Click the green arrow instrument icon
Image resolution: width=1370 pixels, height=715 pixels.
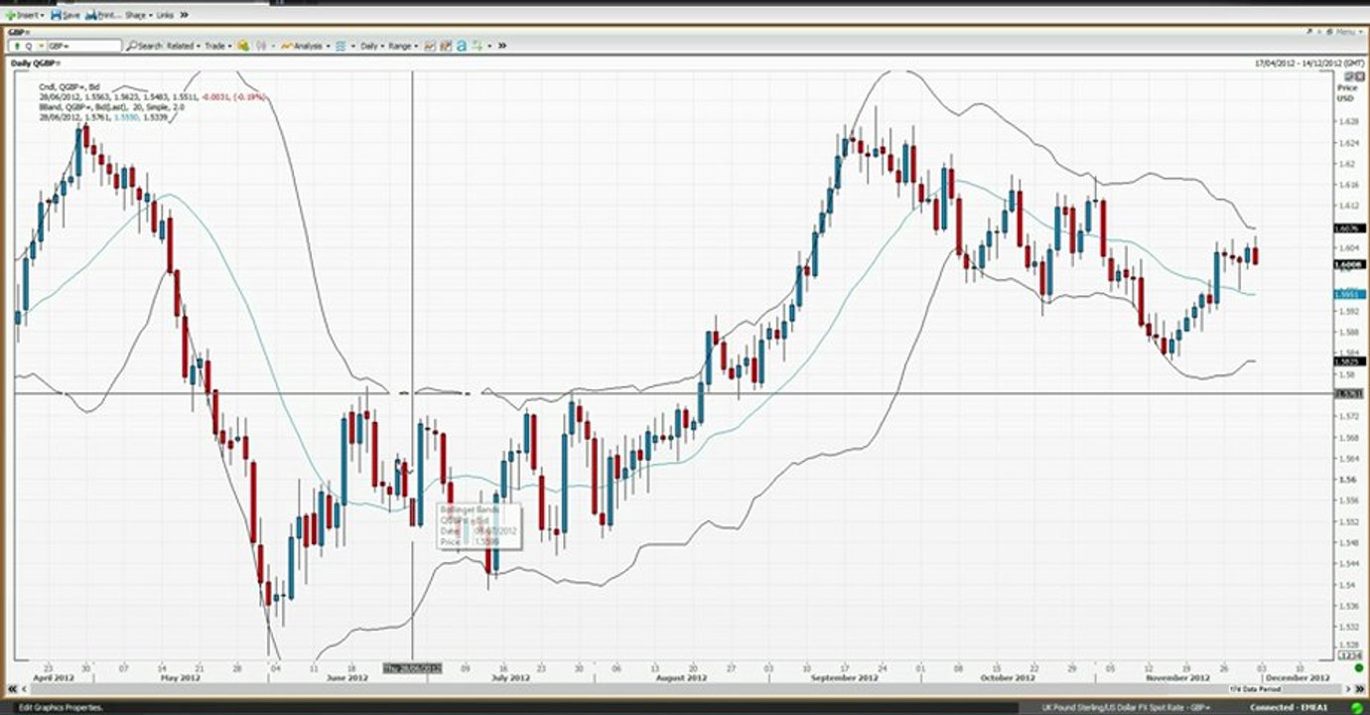(x=17, y=46)
